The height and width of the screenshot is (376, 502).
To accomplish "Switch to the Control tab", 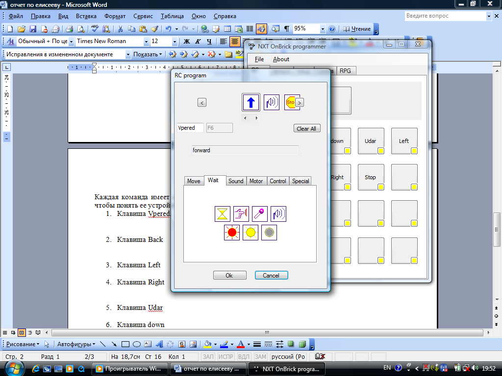I will coord(278,181).
